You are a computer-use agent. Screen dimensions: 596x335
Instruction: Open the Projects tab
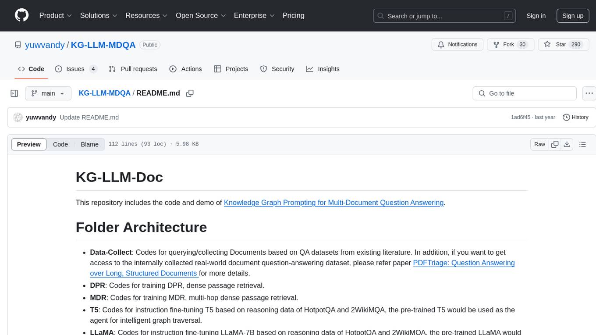(x=231, y=69)
